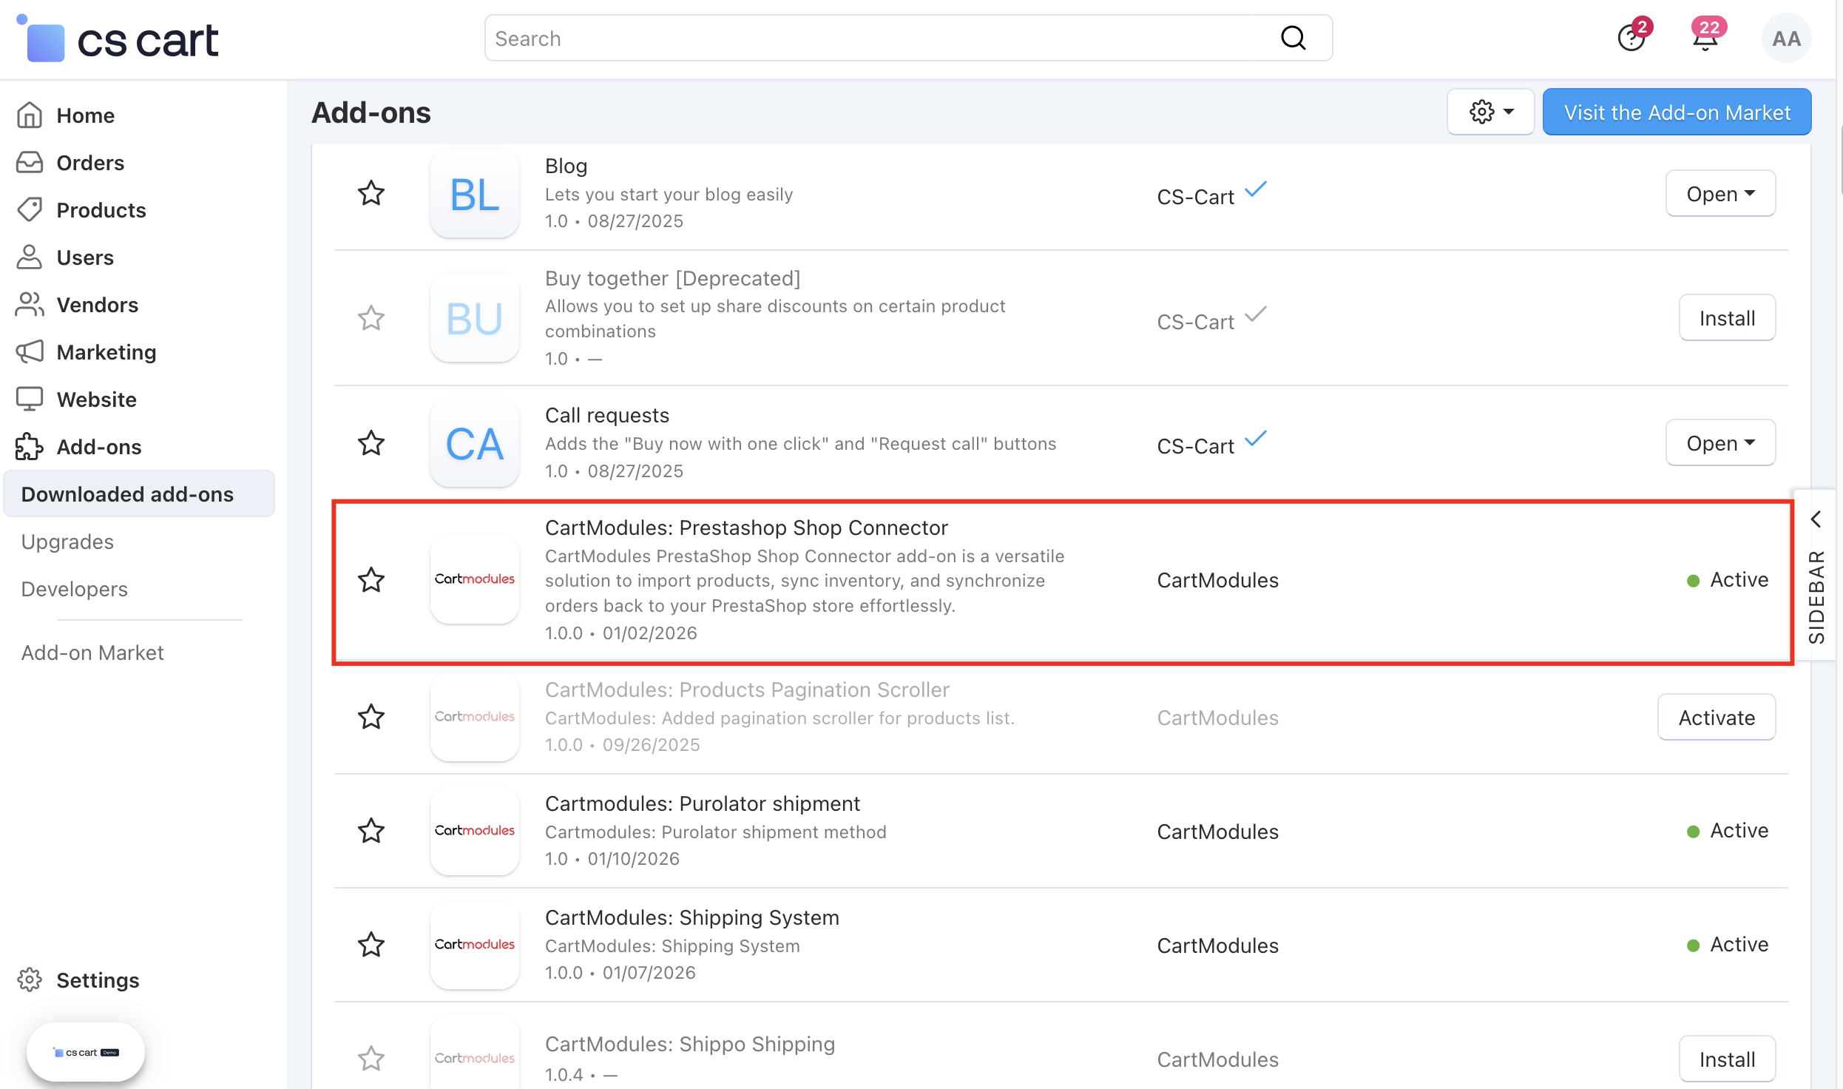Open the Users menu item
This screenshot has height=1089, width=1843.
85,257
